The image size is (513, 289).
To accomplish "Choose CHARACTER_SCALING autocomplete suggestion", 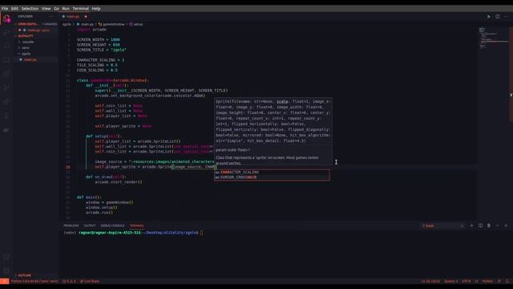I will [x=272, y=172].
